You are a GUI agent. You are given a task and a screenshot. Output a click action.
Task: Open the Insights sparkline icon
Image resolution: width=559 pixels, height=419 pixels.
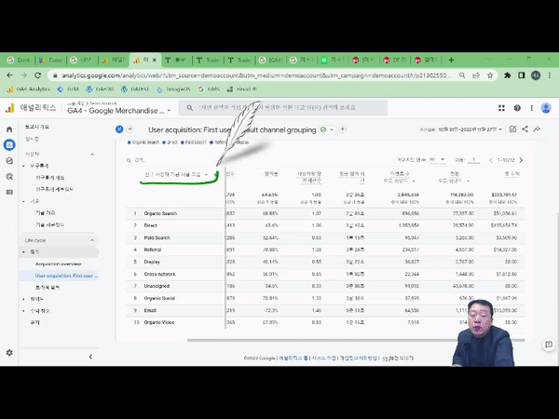tap(538, 129)
